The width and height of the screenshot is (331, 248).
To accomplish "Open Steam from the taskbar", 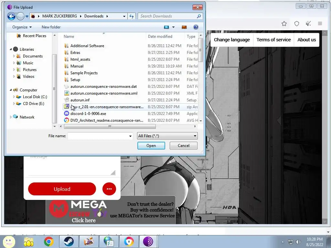I will (69, 242).
